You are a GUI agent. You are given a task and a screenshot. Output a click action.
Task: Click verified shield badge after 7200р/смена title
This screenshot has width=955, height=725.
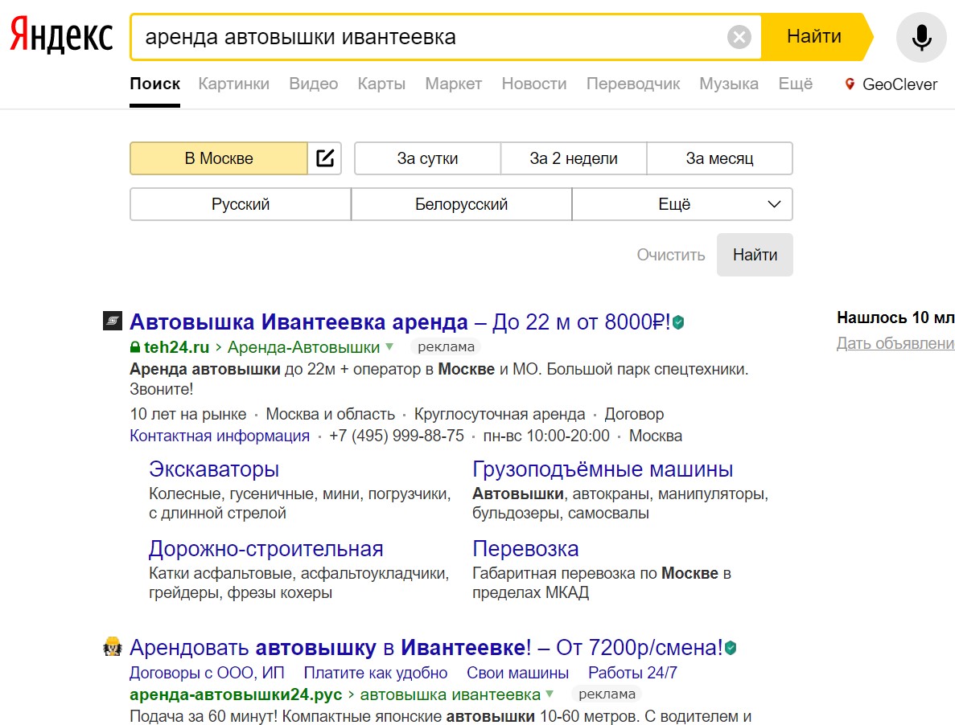tap(731, 649)
